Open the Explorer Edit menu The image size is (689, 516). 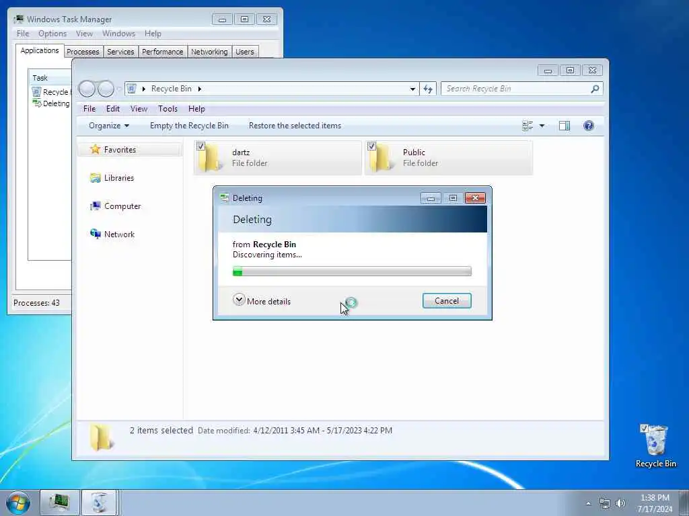point(113,109)
